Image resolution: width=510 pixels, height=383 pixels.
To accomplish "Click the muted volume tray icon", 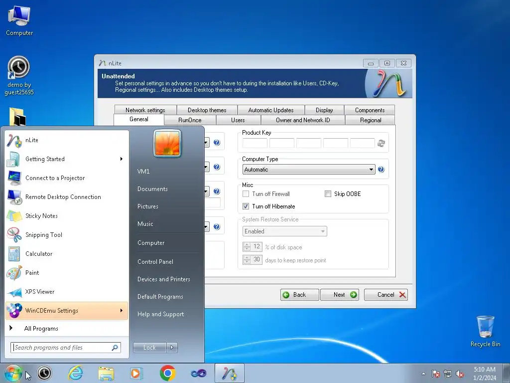I will click(x=460, y=374).
